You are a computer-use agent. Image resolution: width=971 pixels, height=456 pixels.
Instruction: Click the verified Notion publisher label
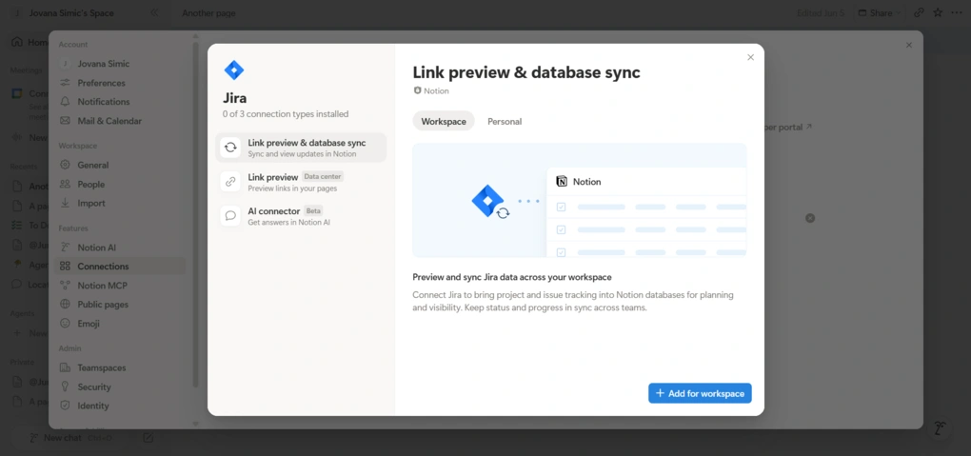pos(431,91)
